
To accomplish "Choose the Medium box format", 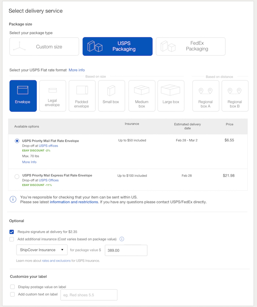I will tap(142, 96).
